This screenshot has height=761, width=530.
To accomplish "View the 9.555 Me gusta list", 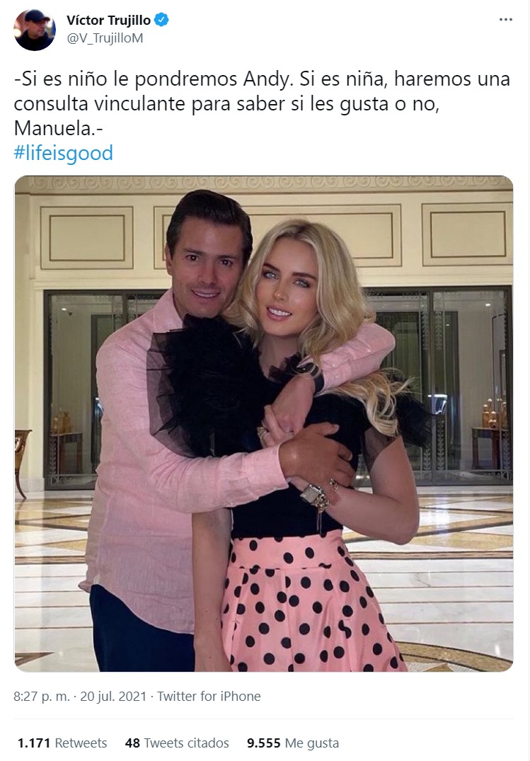I will tap(293, 743).
